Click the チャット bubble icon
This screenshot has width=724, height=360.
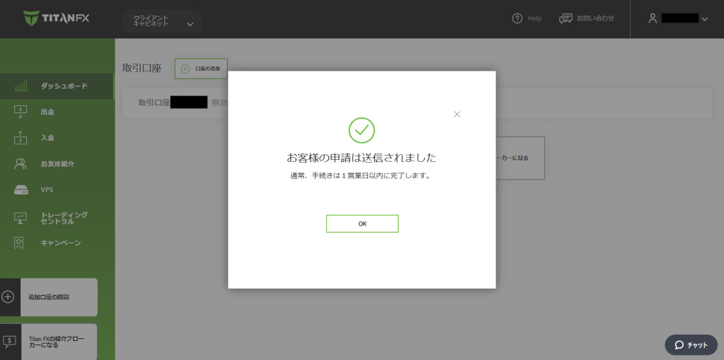[x=679, y=344]
